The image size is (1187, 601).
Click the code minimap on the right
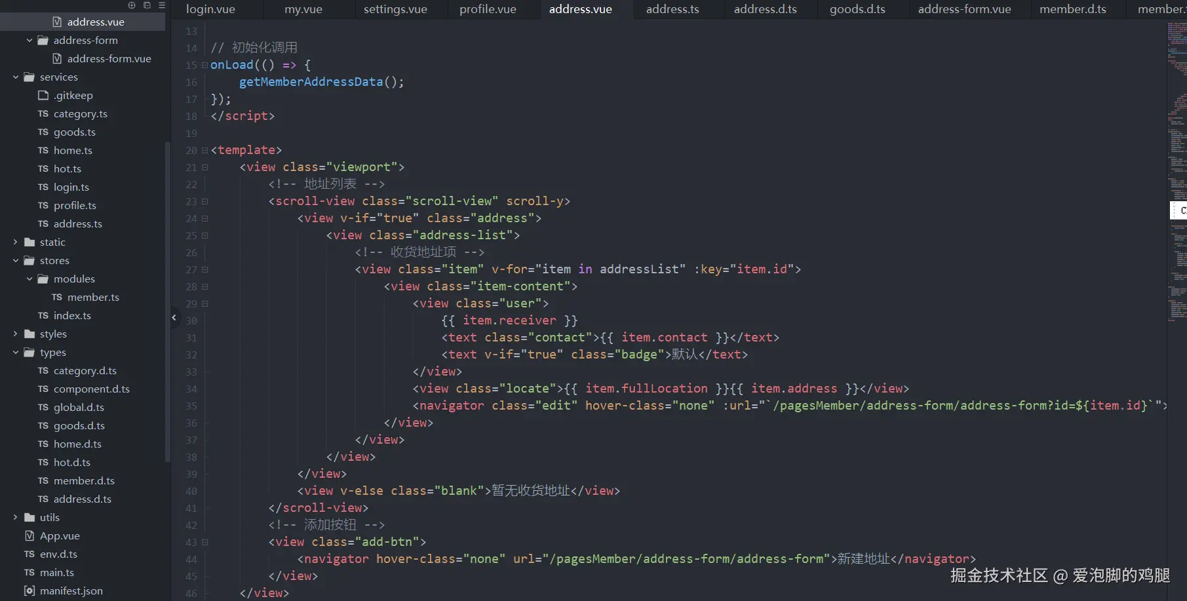[1177, 170]
